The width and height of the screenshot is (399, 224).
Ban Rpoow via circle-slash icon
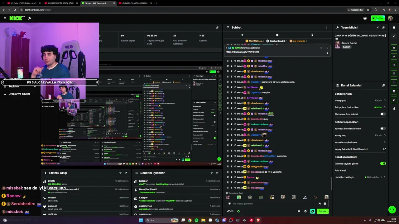(x=235, y=177)
